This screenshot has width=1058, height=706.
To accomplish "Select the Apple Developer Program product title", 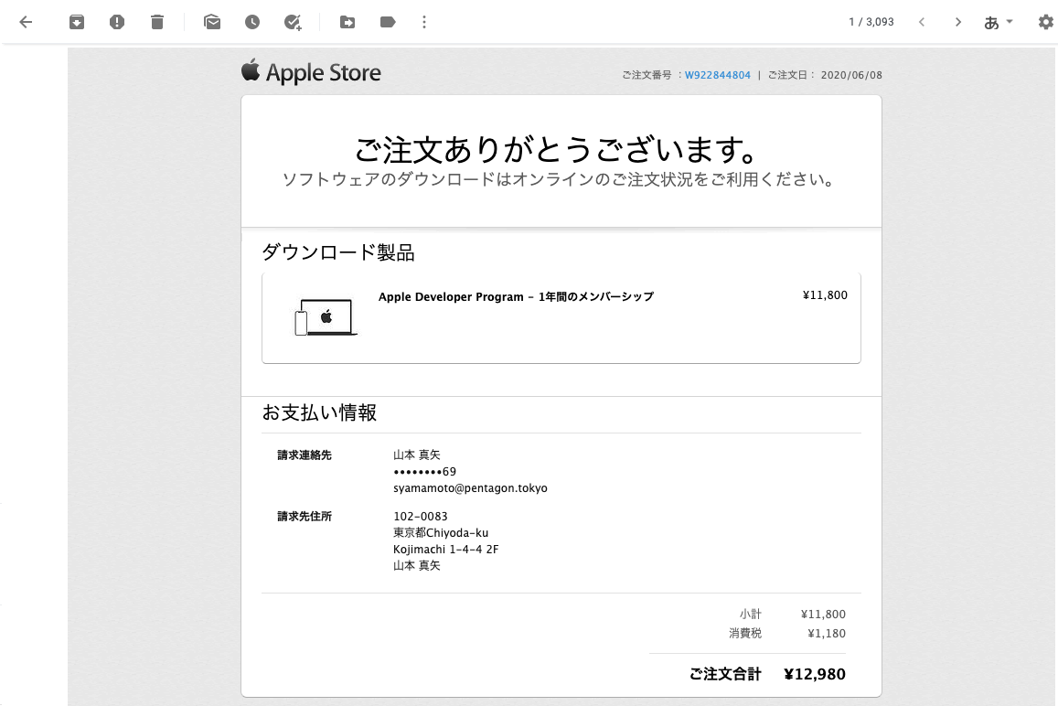I will (x=516, y=296).
